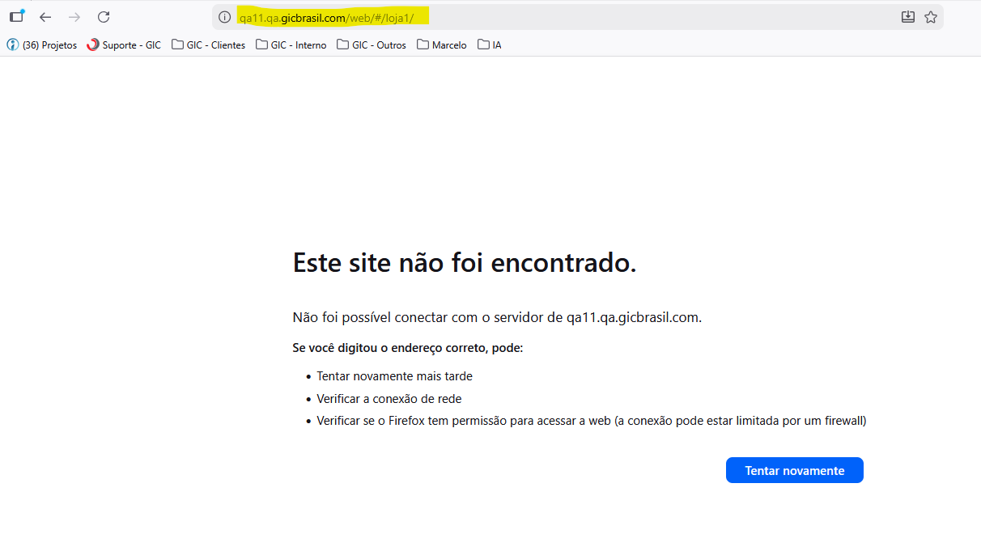Click the install/download page icon in address bar
The height and width of the screenshot is (547, 981).
pyautogui.click(x=908, y=17)
